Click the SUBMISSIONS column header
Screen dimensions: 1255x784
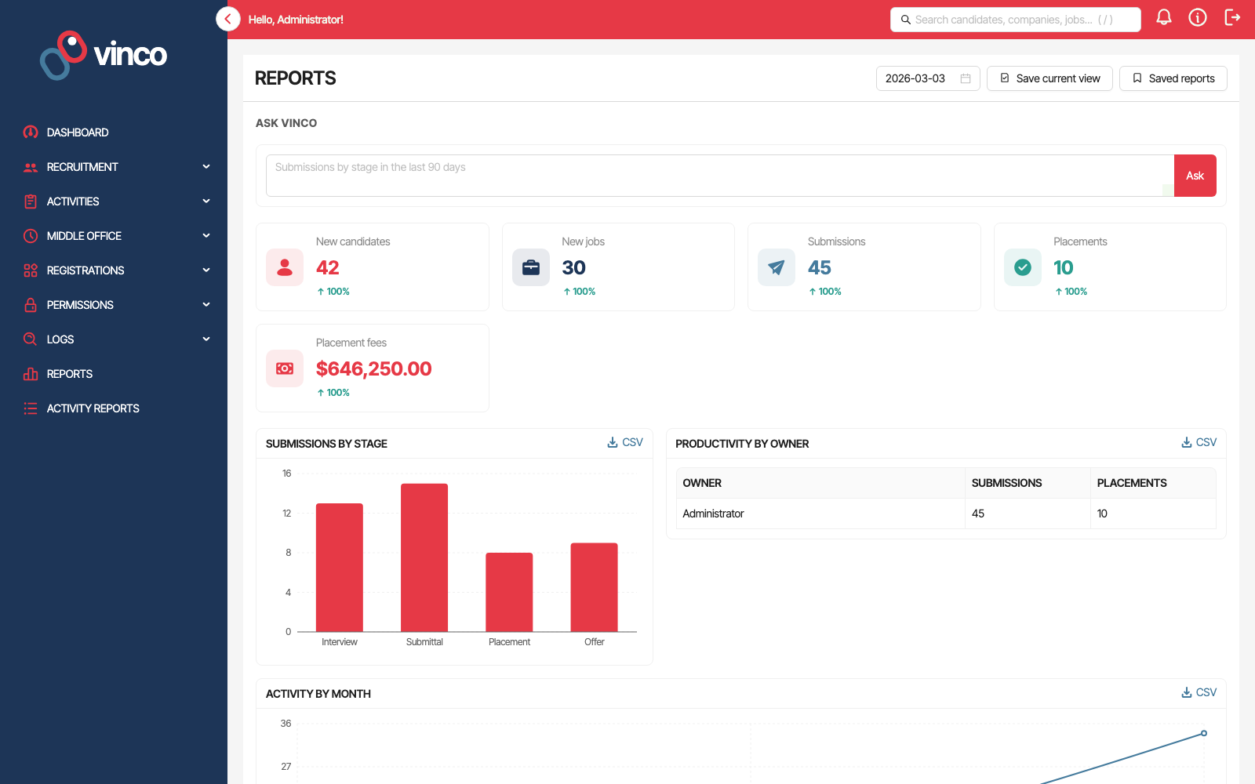click(x=1028, y=483)
